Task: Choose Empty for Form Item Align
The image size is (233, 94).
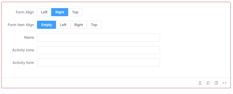Action: [x=46, y=25]
